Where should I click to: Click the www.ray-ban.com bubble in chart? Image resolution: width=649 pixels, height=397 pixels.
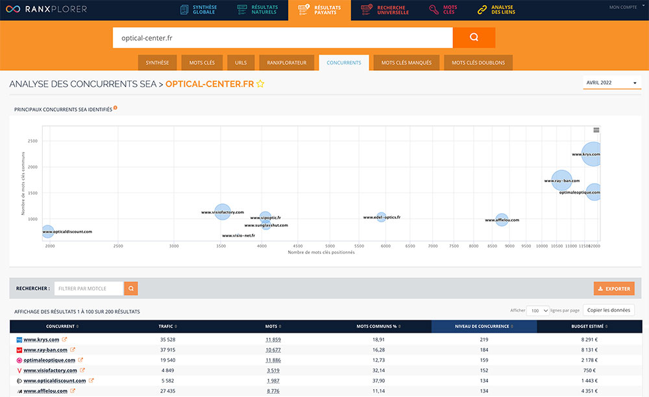click(x=561, y=181)
